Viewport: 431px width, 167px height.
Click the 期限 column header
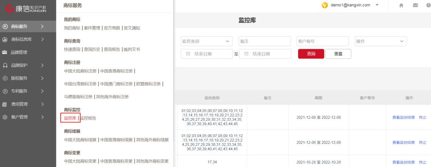pos(318,98)
